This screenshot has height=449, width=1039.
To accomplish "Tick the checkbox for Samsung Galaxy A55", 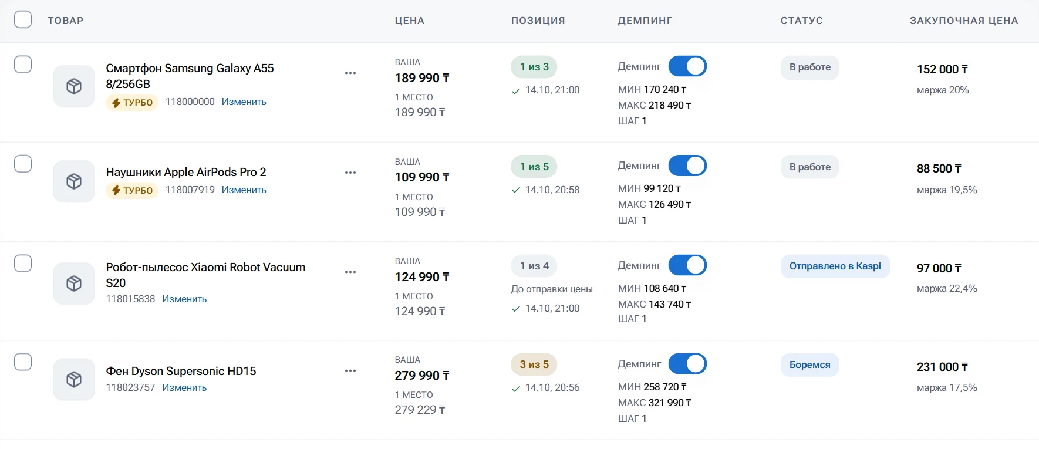I will pos(23,64).
